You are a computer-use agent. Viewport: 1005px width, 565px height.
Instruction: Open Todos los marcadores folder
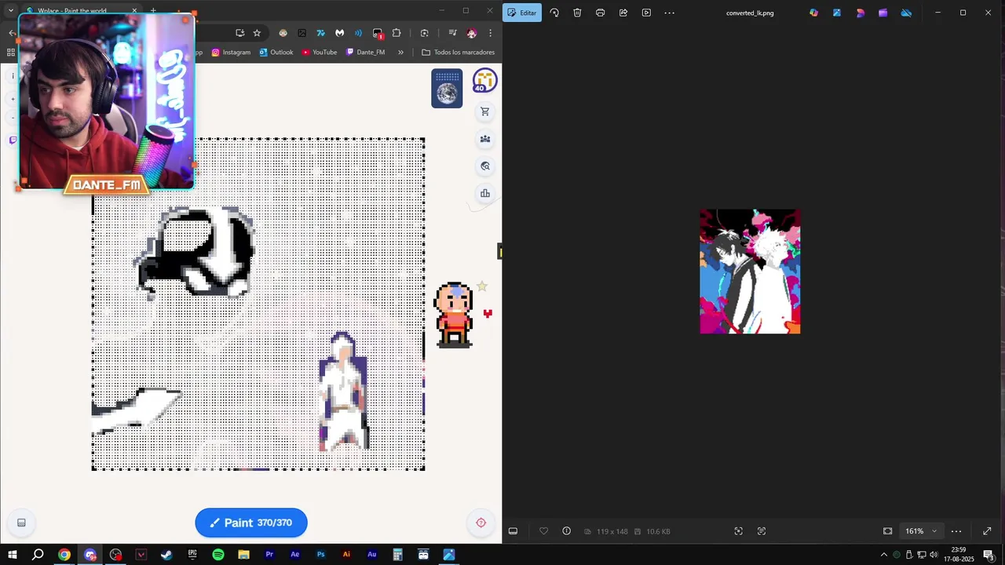[459, 53]
